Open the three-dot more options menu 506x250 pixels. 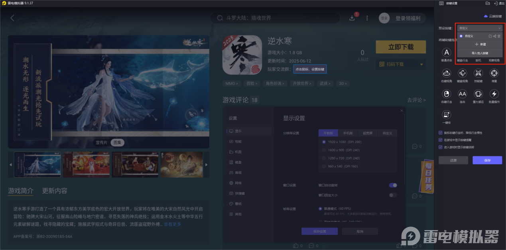click(x=367, y=17)
